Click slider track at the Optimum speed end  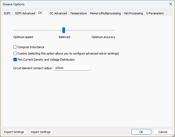[x=14, y=30]
